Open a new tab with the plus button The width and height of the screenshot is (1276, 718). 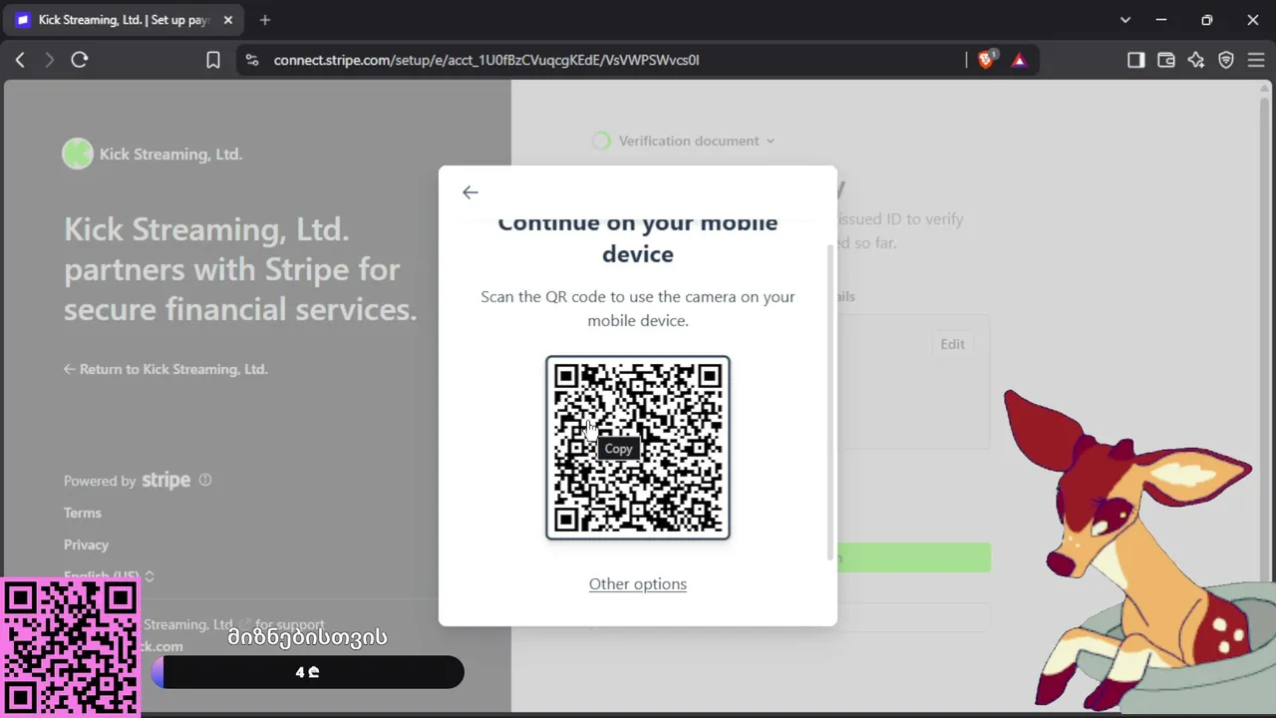click(264, 20)
